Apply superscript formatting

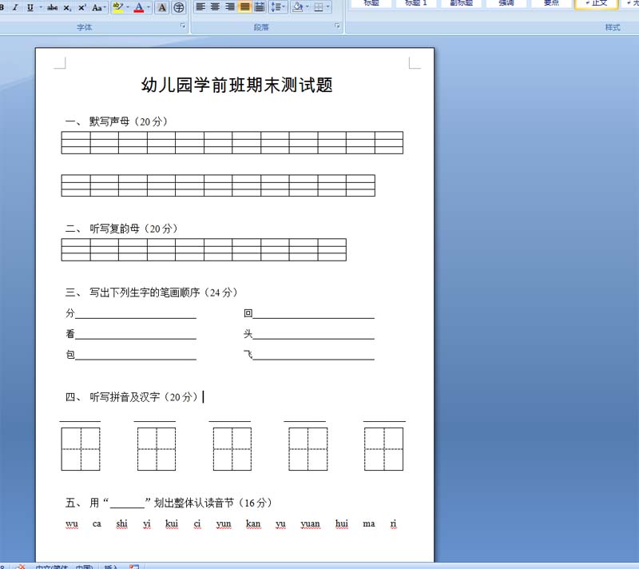(x=82, y=7)
